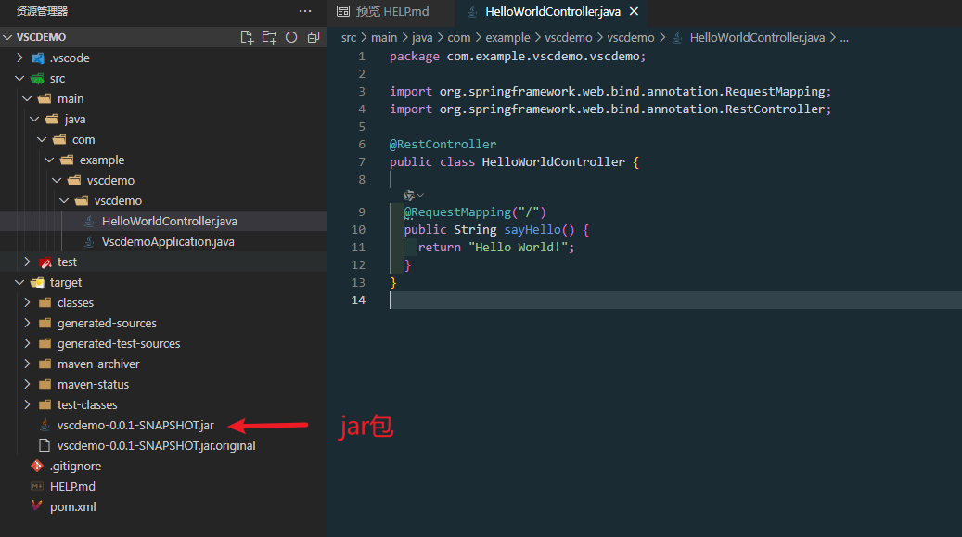Close the HelloWorldController.java tab
962x537 pixels.
634,11
